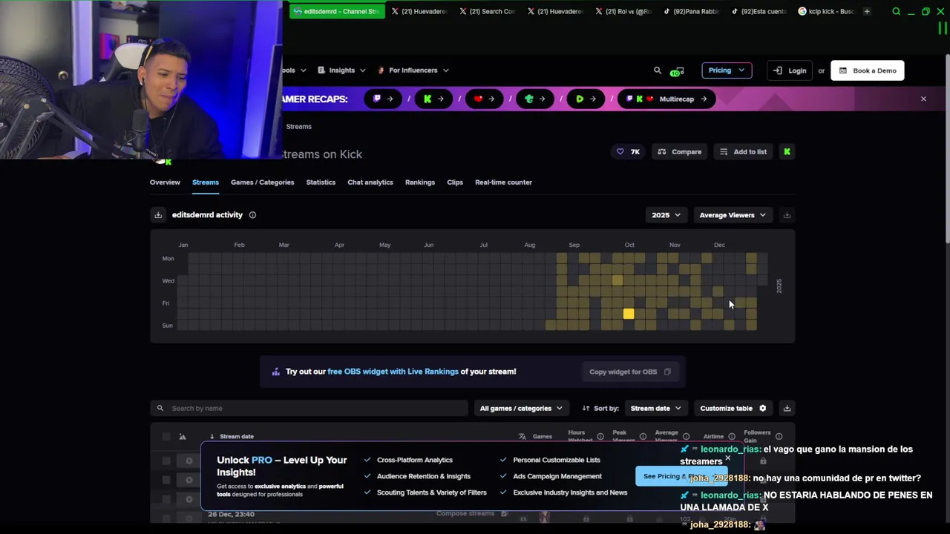Show info for Hours Watched column
Viewport: 950px width, 534px height.
pyautogui.click(x=600, y=436)
